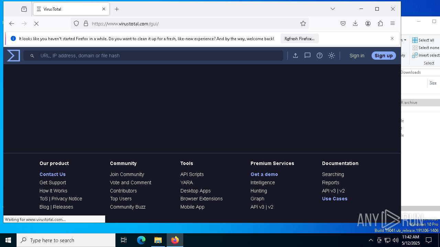Open the Firefox account icon
The height and width of the screenshot is (247, 440).
tap(368, 24)
